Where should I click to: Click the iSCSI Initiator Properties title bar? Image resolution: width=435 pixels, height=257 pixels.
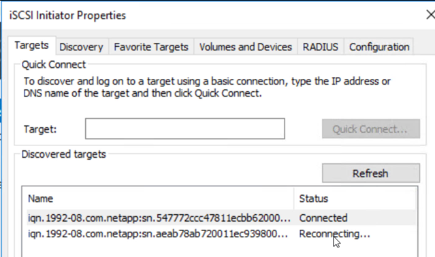216,15
